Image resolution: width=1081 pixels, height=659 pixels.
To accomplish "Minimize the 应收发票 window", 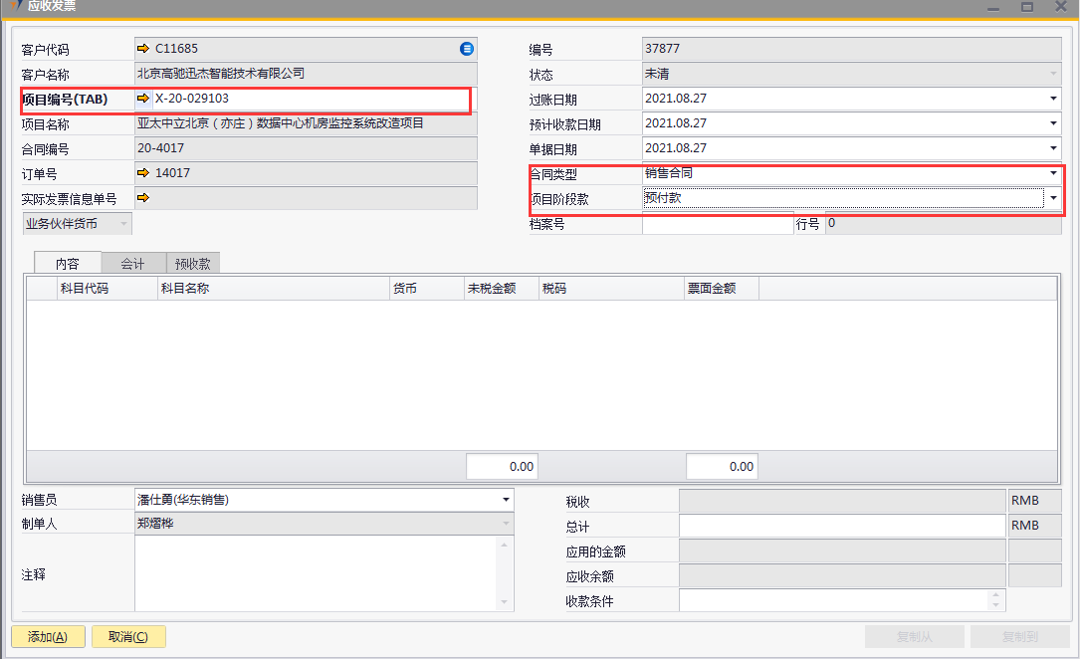I will [x=992, y=7].
